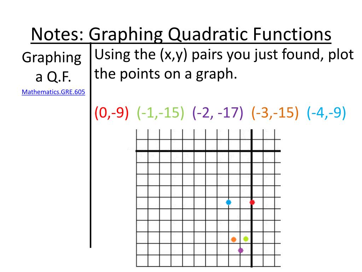
Task: Click the origin where the graph axes cross
Action: [x=252, y=151]
